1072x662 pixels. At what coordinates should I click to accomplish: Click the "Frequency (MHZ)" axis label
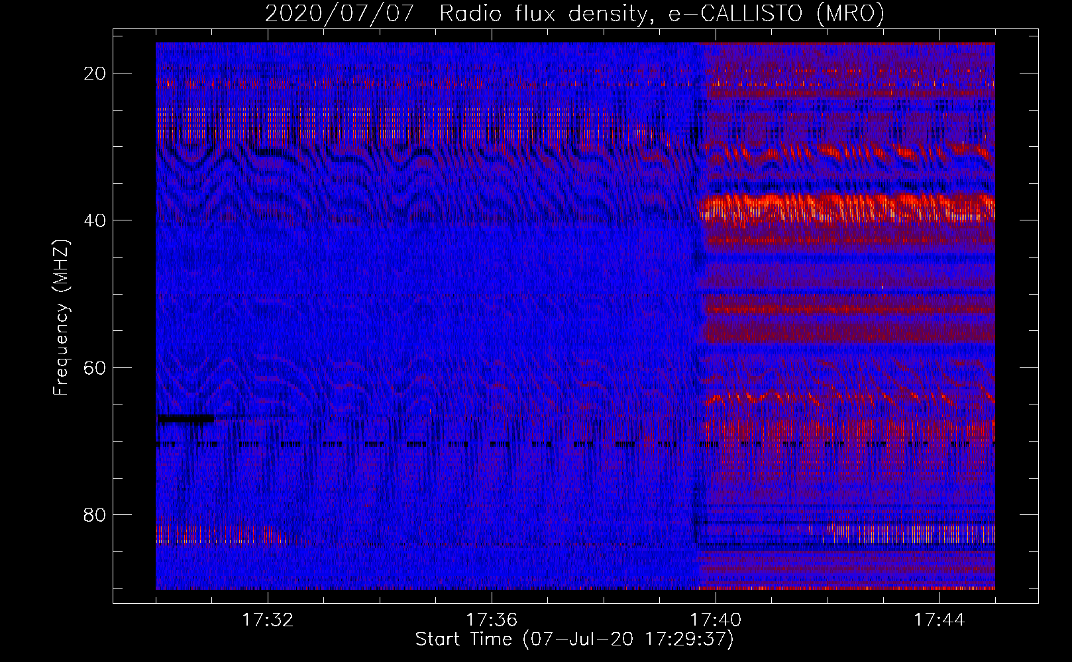[x=61, y=317]
